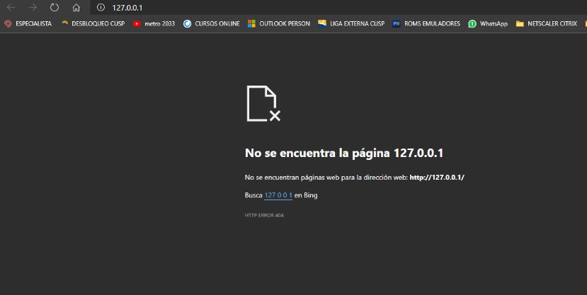Launch the WhatsApp bookmark

pyautogui.click(x=488, y=23)
